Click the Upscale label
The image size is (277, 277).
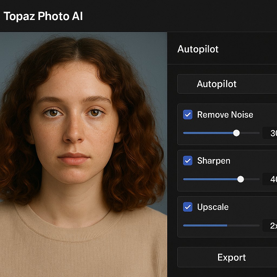pos(213,207)
